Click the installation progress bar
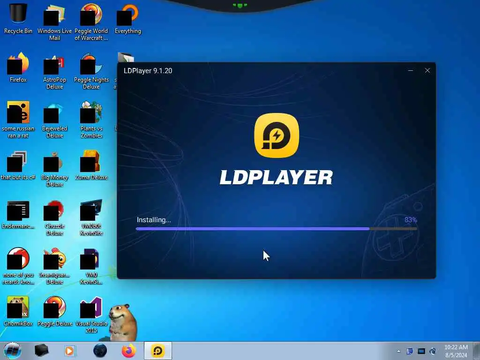480x360 pixels. pos(276,229)
